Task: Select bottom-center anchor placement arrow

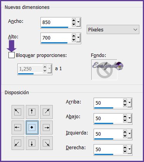Action: pyautogui.click(x=32, y=143)
